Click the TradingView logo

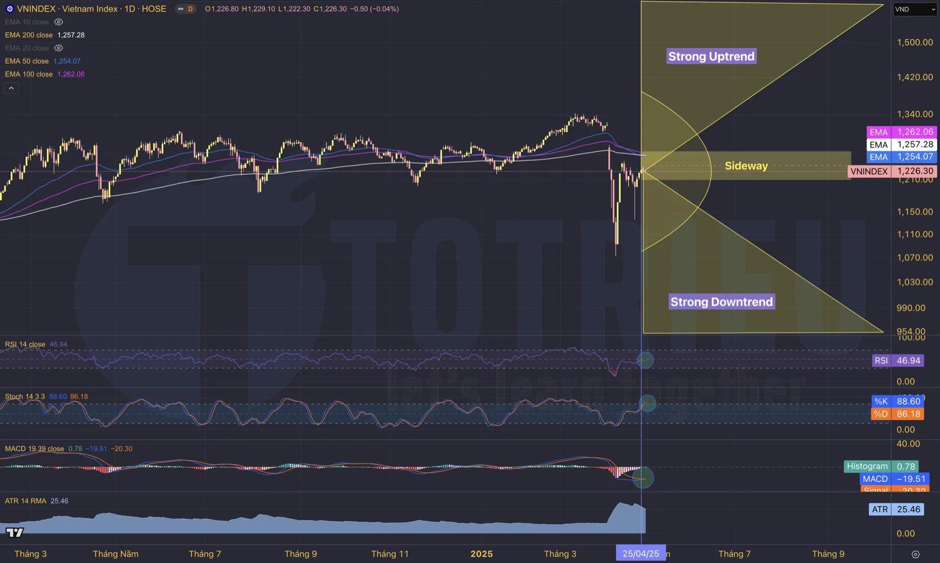(x=15, y=533)
